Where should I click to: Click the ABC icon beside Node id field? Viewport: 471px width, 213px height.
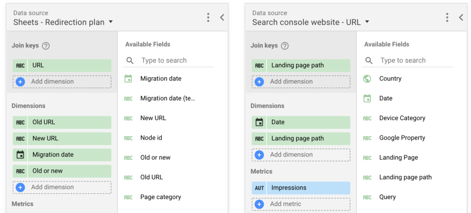pos(128,138)
